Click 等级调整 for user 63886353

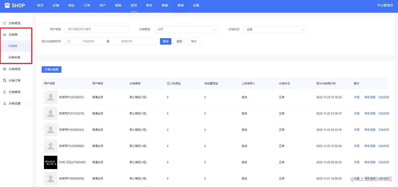370,130
